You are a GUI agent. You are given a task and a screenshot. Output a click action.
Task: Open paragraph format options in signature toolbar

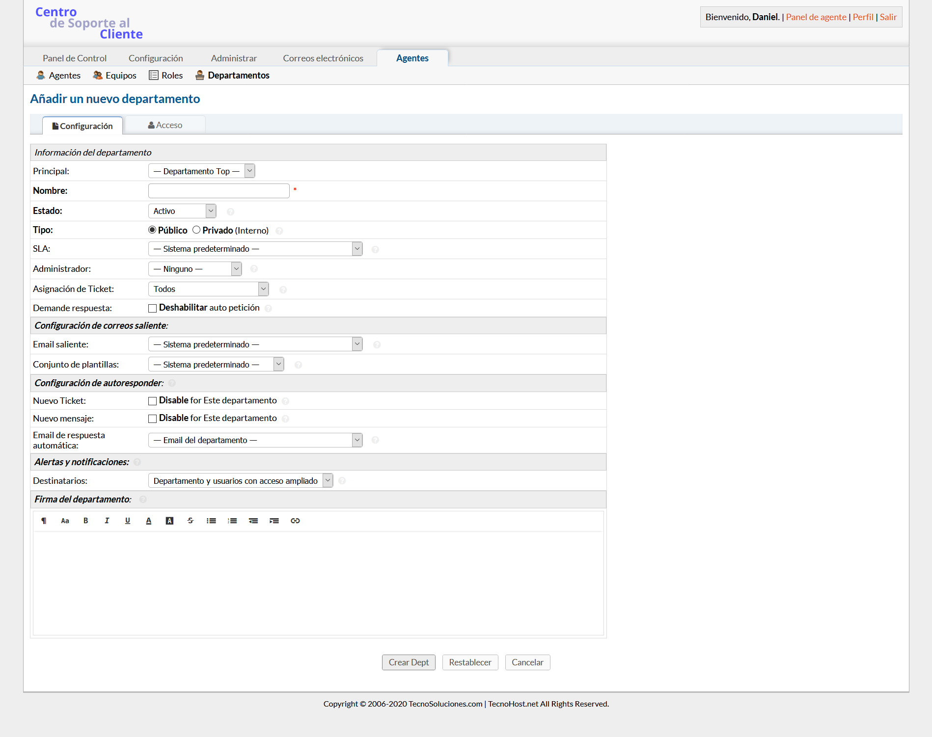pos(44,521)
